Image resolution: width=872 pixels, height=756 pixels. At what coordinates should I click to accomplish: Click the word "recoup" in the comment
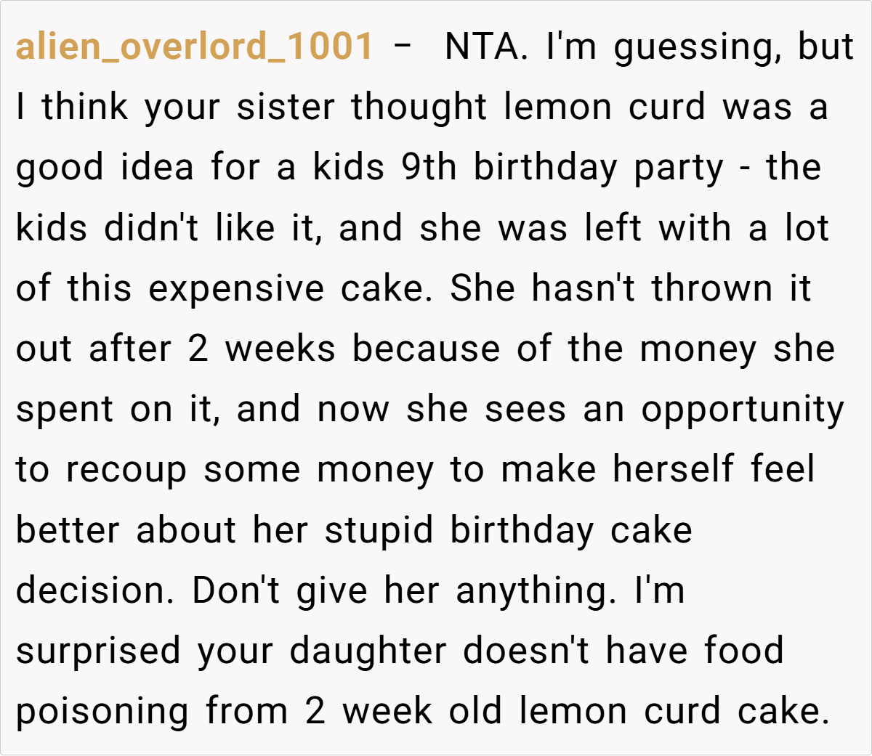click(x=126, y=471)
